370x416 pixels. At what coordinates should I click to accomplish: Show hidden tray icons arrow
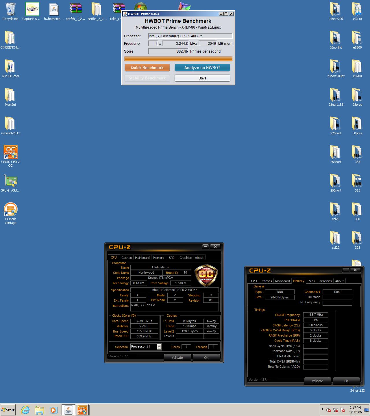pos(322,410)
